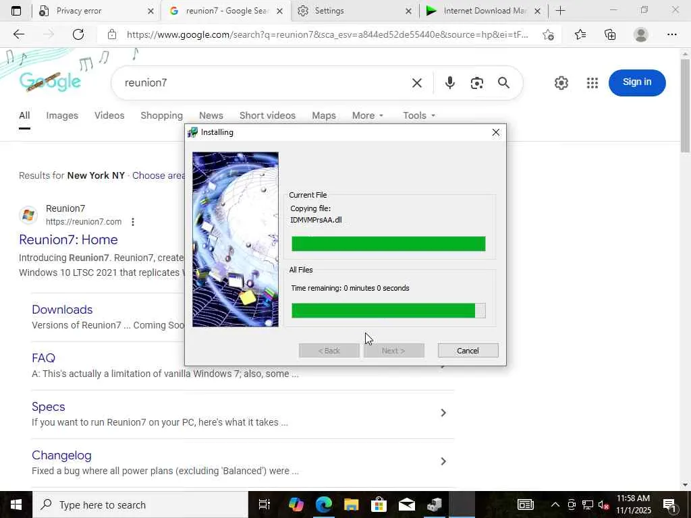
Task: Open a new browser tab
Action: coord(560,11)
